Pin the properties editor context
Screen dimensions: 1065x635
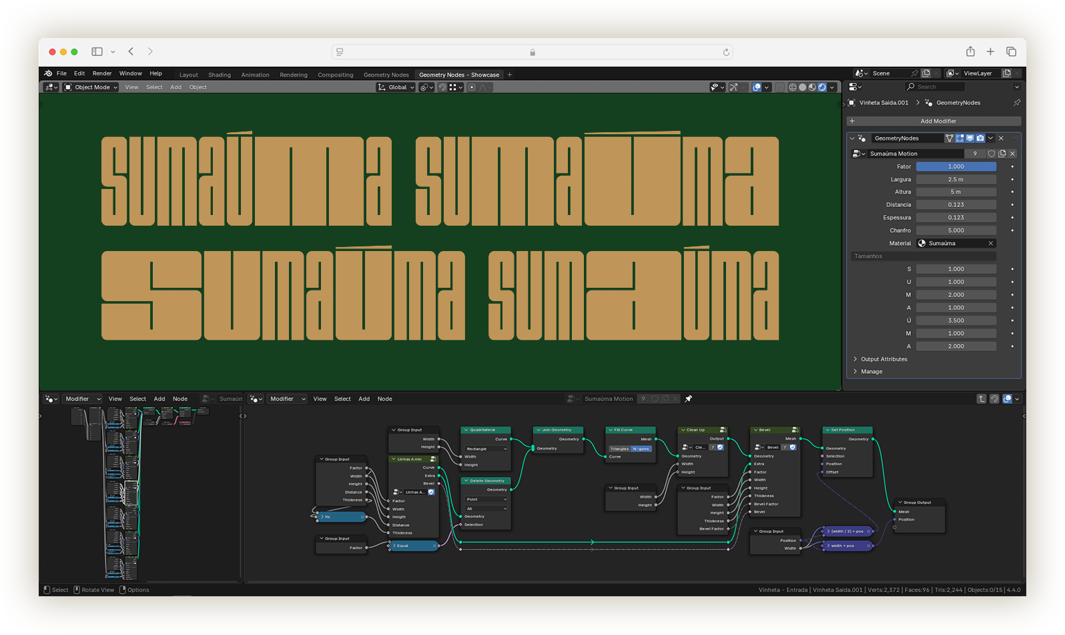tap(1016, 103)
